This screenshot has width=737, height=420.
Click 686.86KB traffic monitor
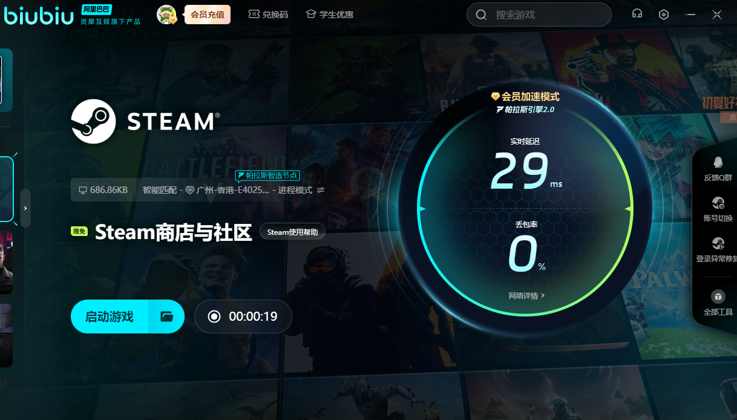point(103,190)
